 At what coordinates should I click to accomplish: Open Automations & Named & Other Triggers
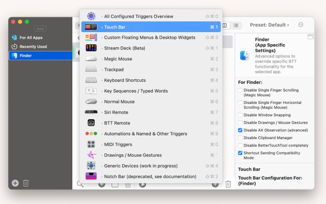(151, 134)
